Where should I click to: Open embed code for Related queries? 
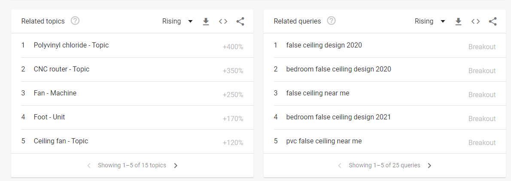(475, 21)
